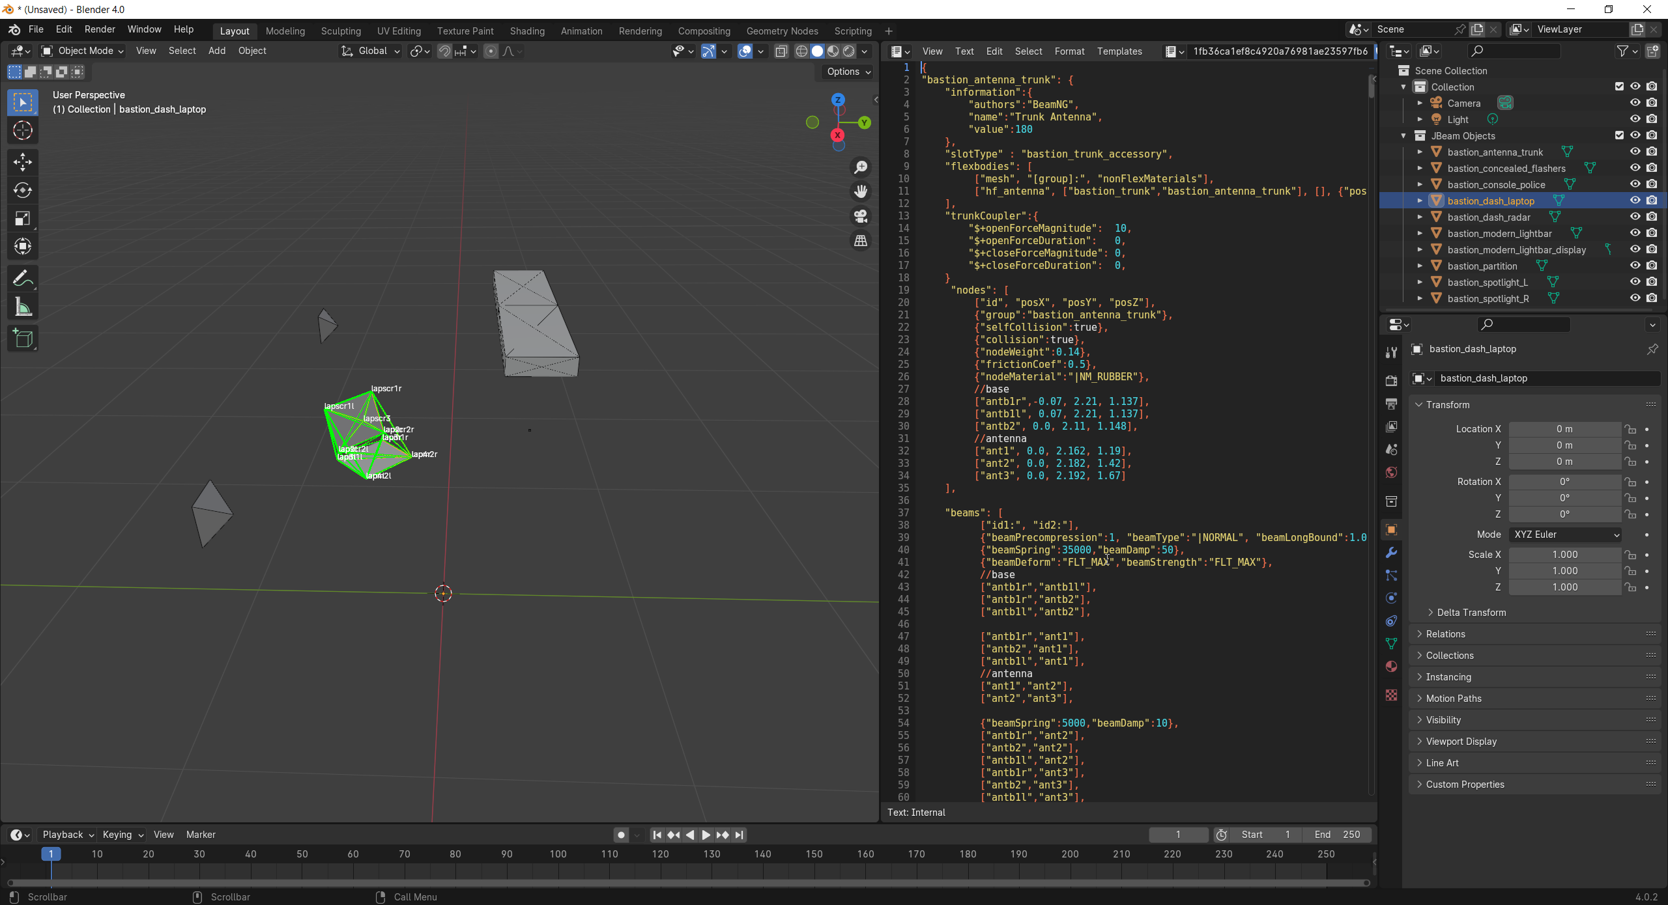Click the Scale X value field
1668x905 pixels.
pos(1564,555)
